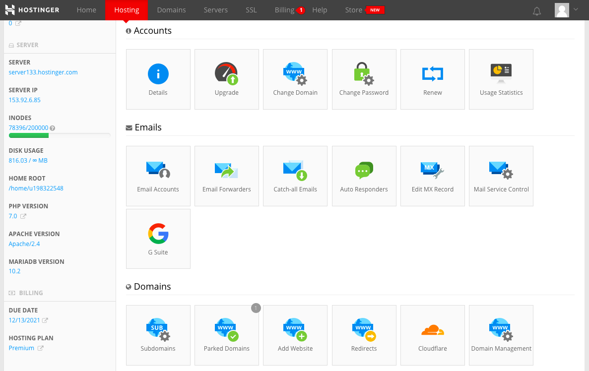Open the Help navigation item

320,10
